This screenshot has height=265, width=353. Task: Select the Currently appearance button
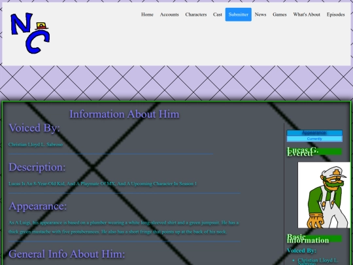[x=314, y=139]
